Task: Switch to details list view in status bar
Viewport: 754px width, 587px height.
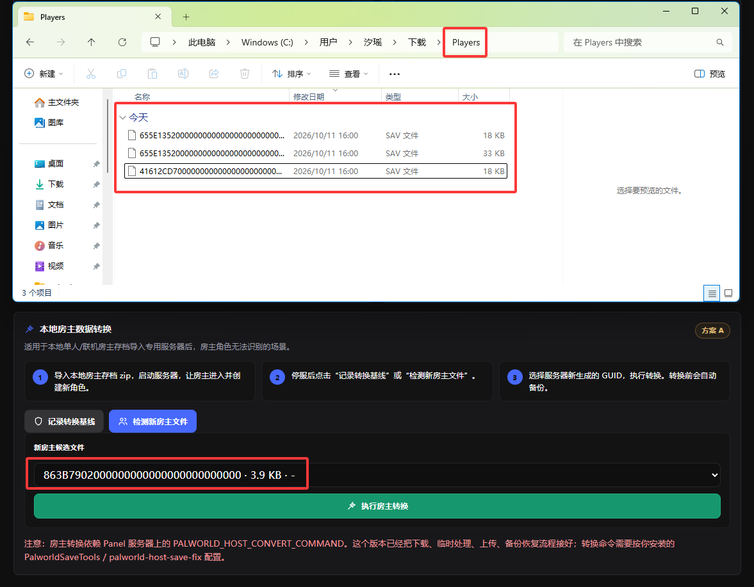Action: click(712, 293)
